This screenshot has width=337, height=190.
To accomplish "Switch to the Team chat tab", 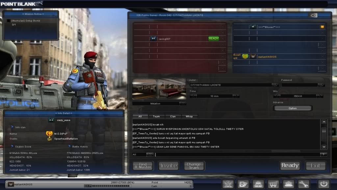I will point(156,116).
